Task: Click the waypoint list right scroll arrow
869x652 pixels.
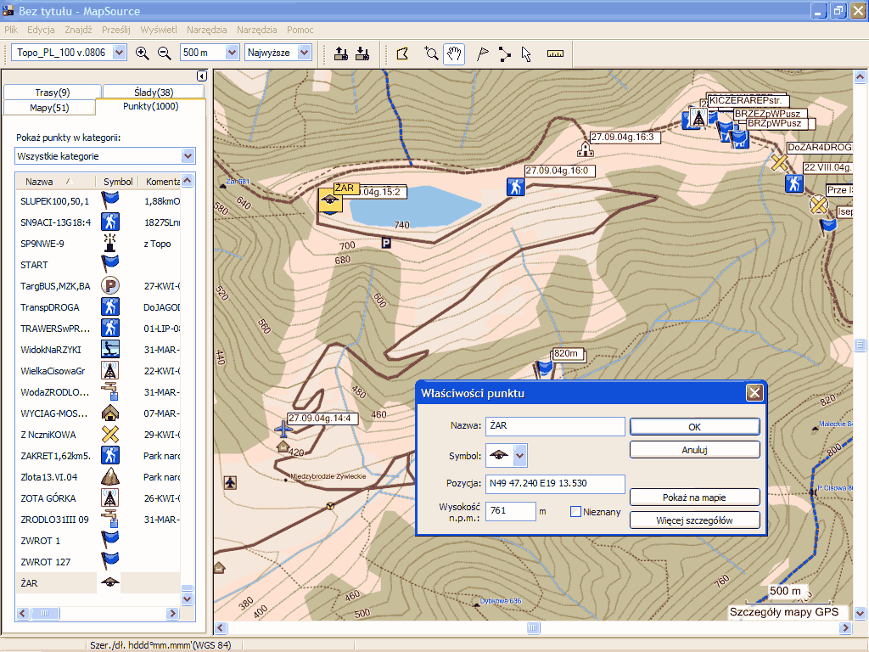Action: point(172,613)
